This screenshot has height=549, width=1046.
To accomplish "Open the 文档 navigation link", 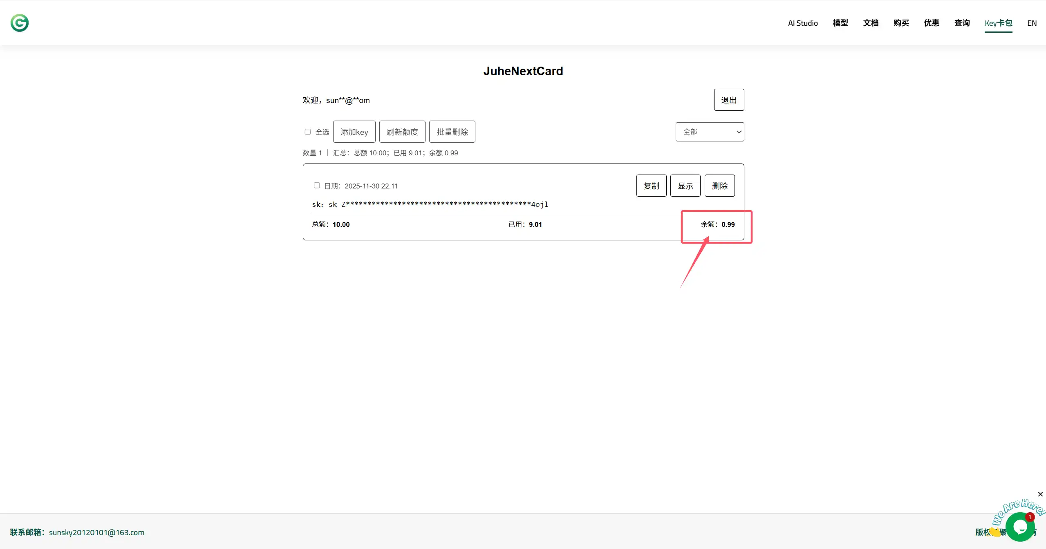I will [871, 23].
